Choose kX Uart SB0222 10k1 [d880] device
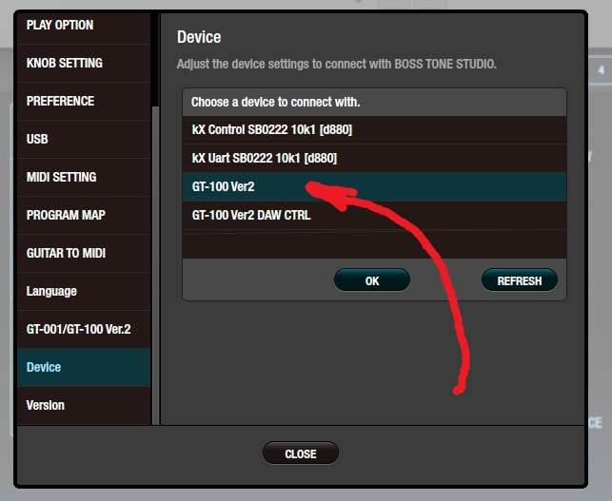Screen dimensions: 612x501 click(374, 159)
